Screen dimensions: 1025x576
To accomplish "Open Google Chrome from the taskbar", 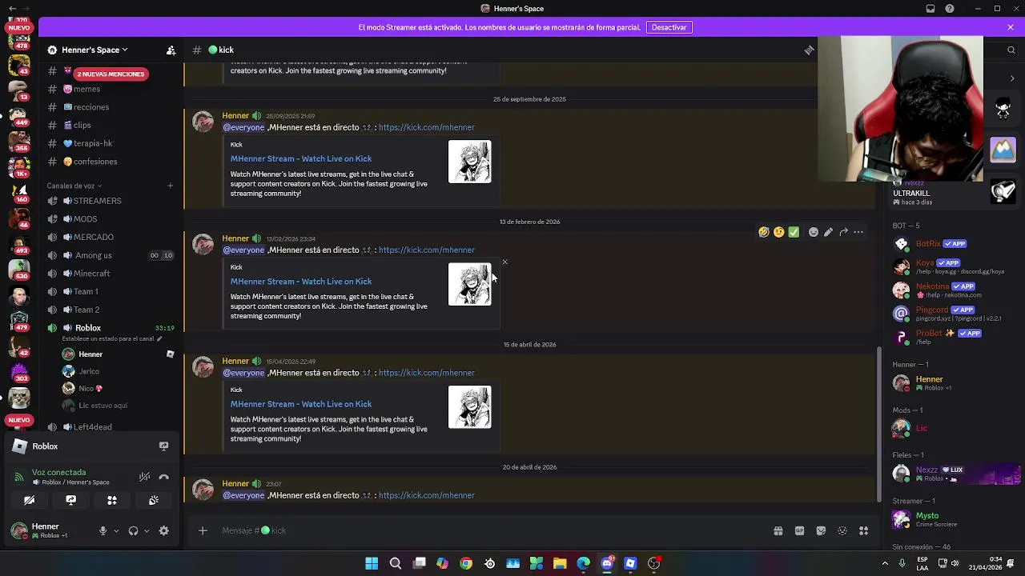I will 466,563.
